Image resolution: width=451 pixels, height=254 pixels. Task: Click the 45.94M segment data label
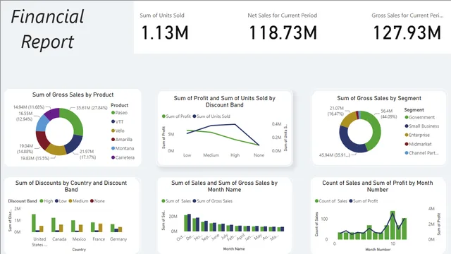335,155
